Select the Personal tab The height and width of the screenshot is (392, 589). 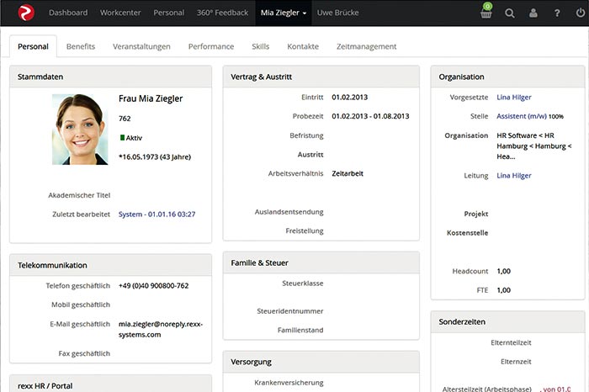click(x=33, y=46)
